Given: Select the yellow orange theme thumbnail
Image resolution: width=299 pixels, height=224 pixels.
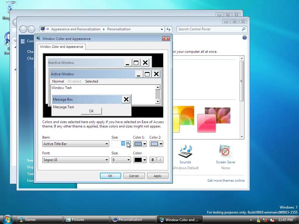Looking at the screenshot, I should pos(183,119).
